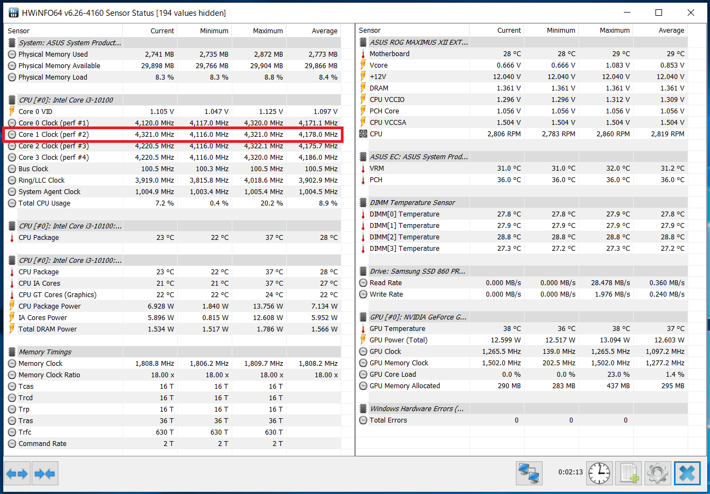Click the lightning icon beside Vcore
Screen dimensions: 710x494
coord(363,65)
